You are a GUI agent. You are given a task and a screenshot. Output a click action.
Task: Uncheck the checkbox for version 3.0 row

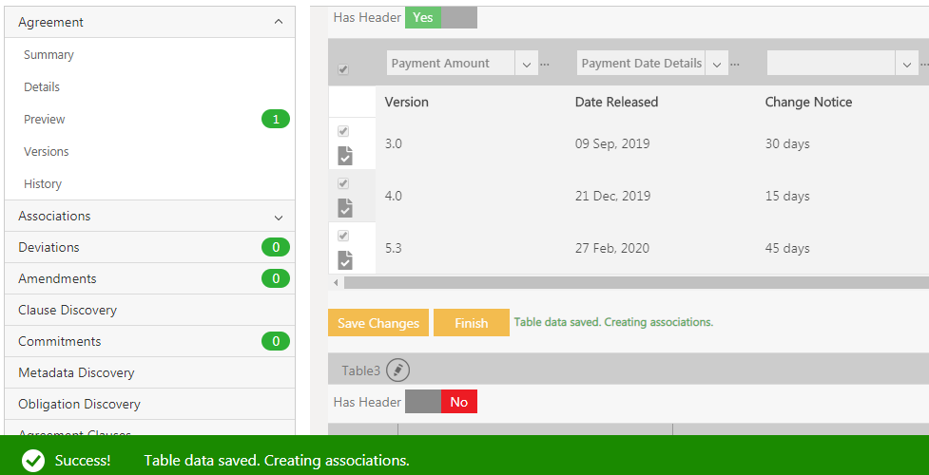[x=343, y=131]
